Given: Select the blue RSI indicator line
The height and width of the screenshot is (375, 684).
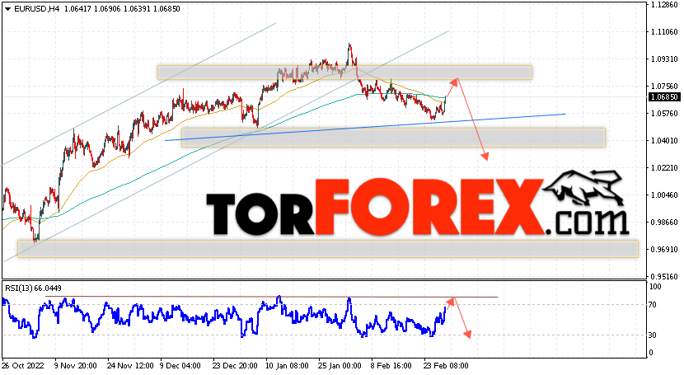Looking at the screenshot, I should [224, 317].
